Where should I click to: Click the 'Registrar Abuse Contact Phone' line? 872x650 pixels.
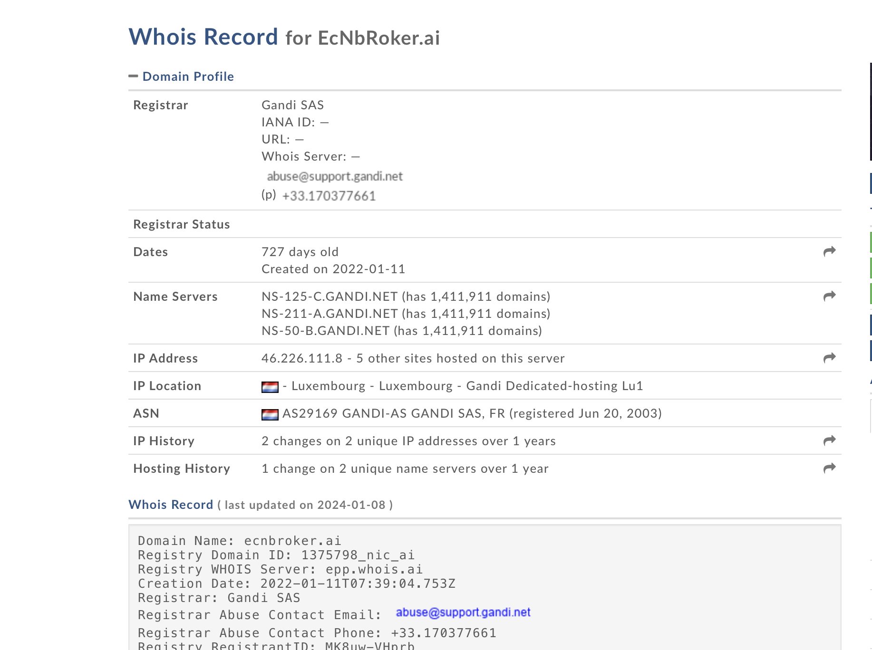tap(317, 633)
